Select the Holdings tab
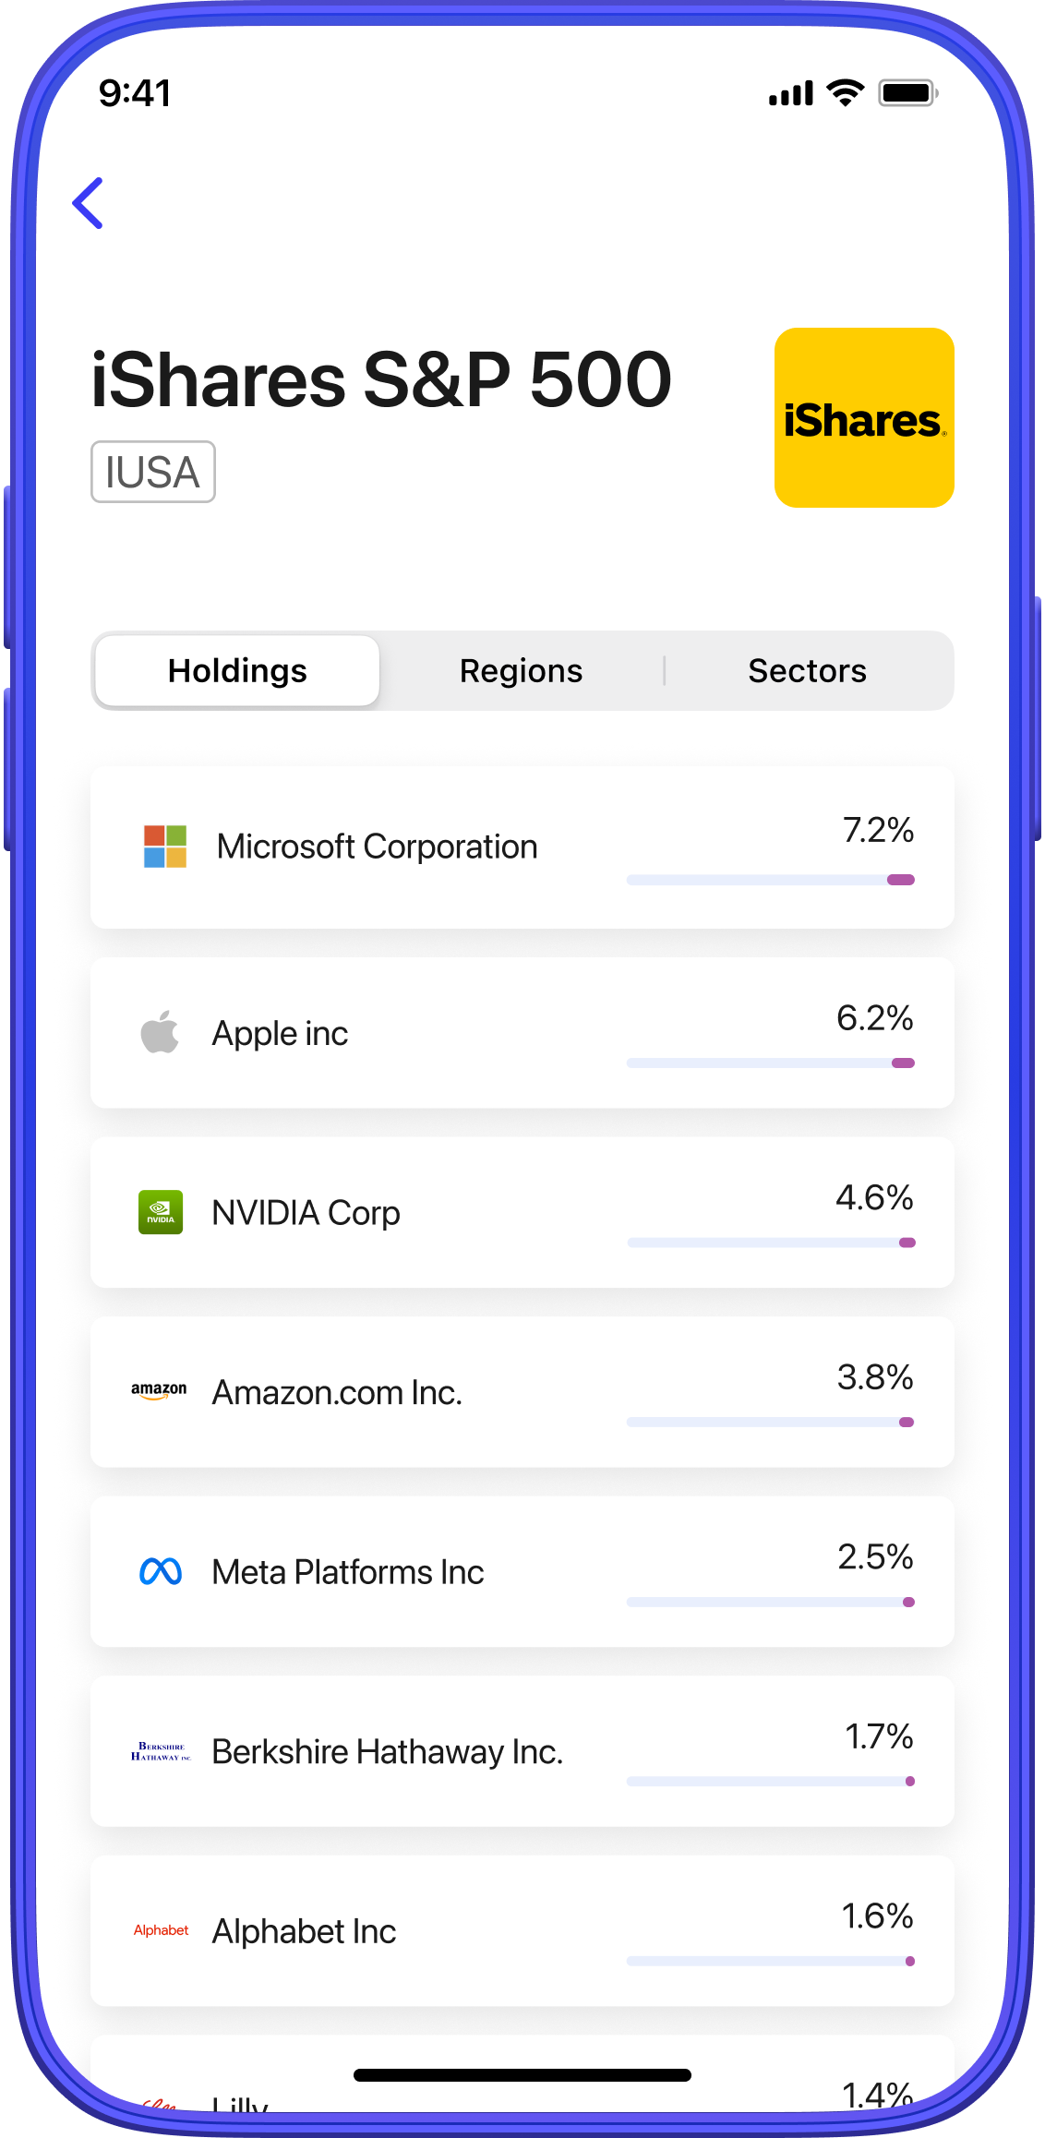Screen dimensions: 1045x2138 (237, 671)
